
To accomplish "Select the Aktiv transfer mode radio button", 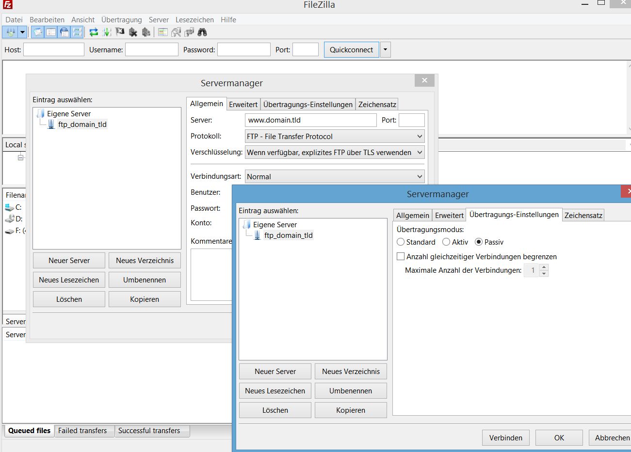I will coord(446,242).
